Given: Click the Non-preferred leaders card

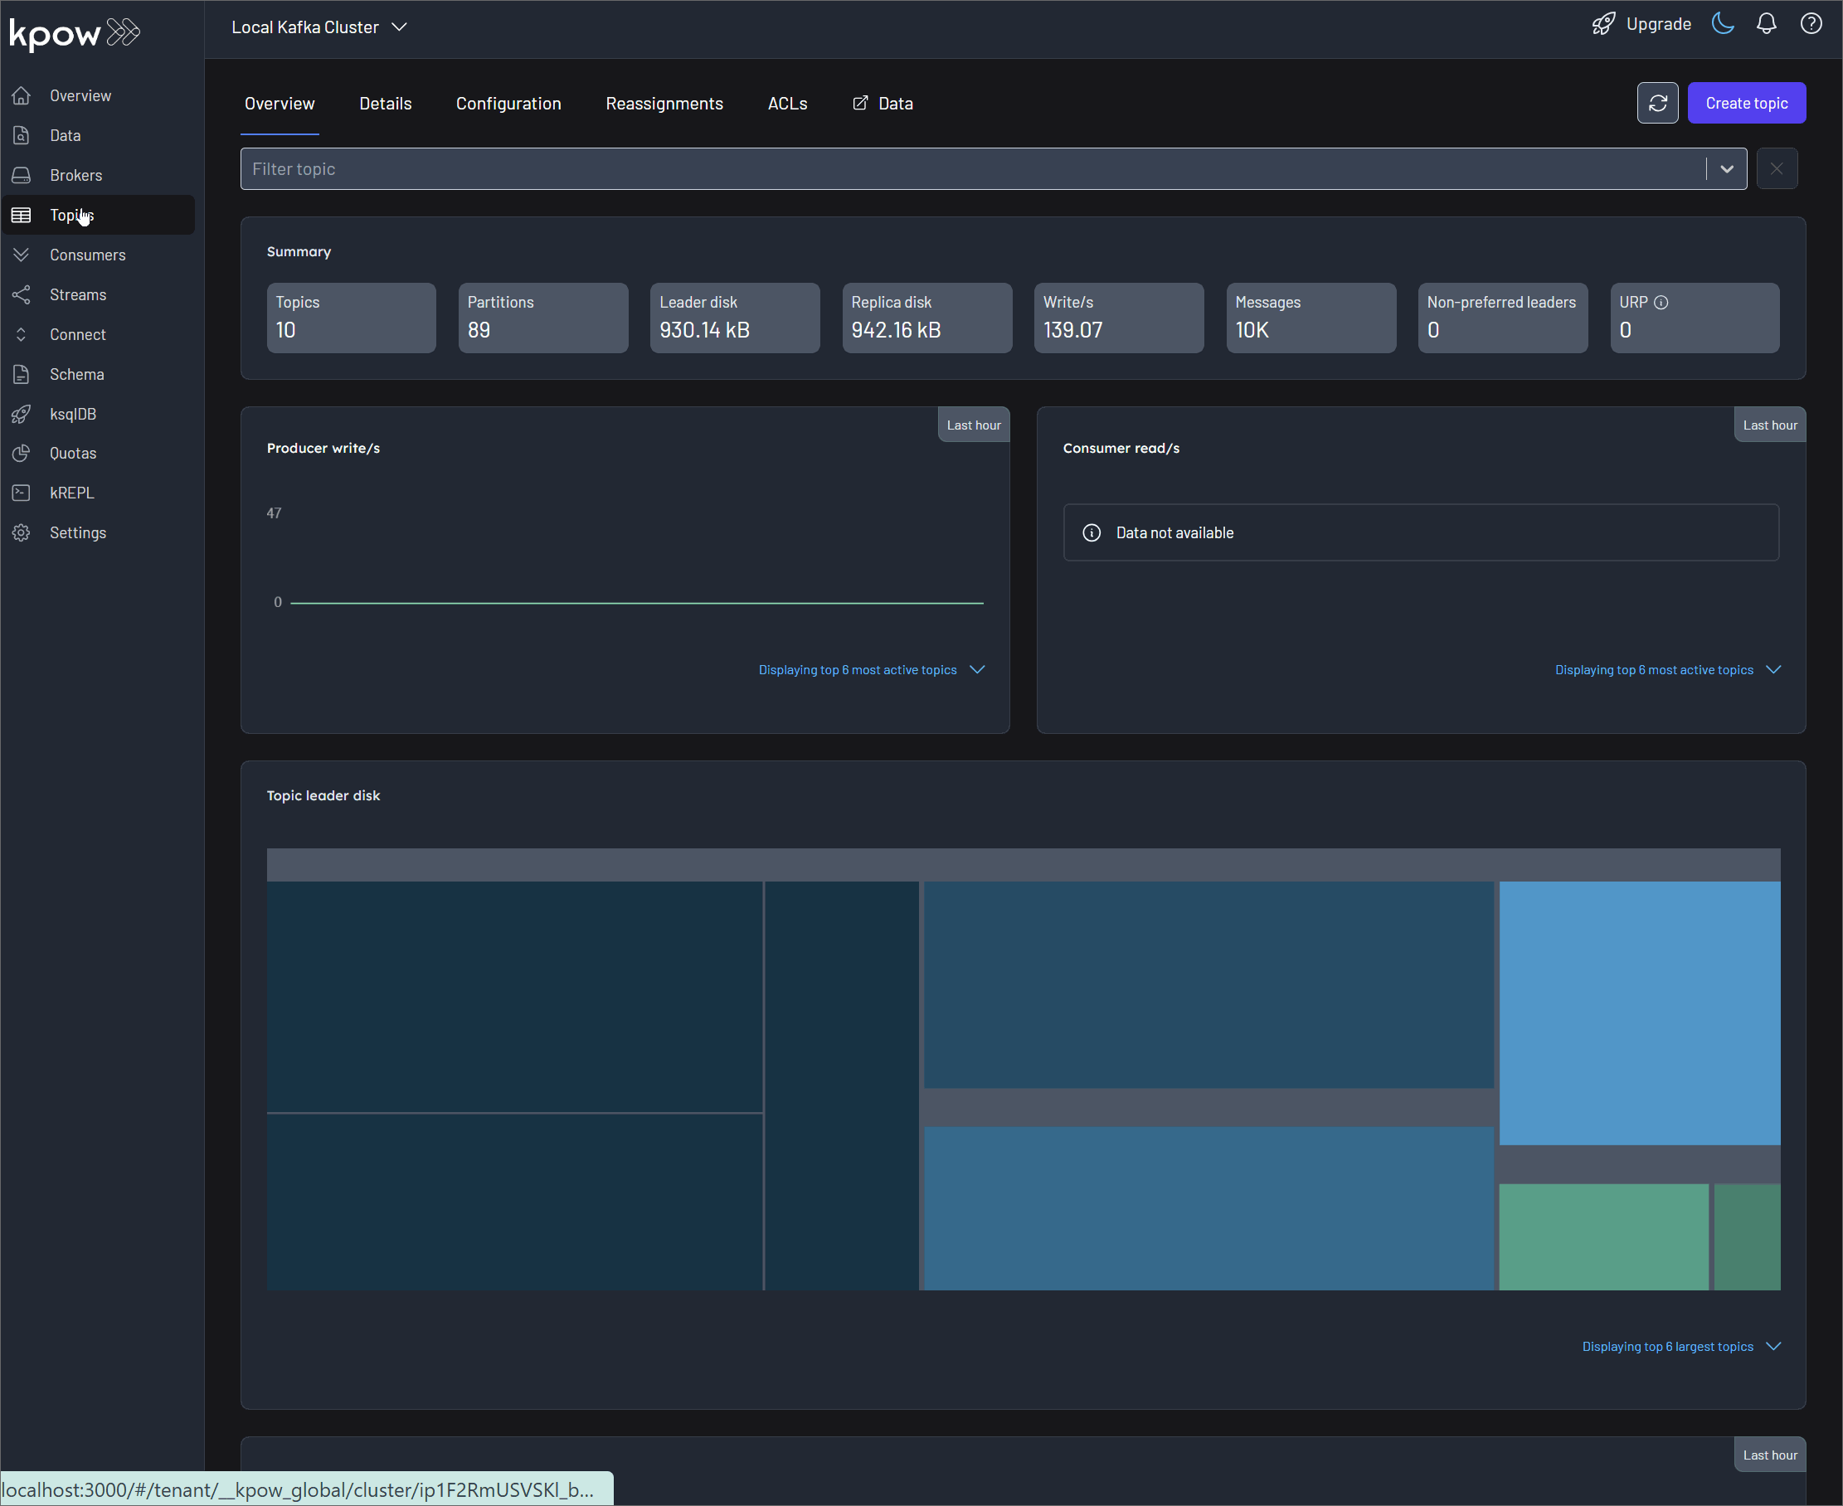Looking at the screenshot, I should click(x=1503, y=318).
